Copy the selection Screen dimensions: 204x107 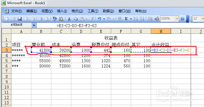(75, 19)
